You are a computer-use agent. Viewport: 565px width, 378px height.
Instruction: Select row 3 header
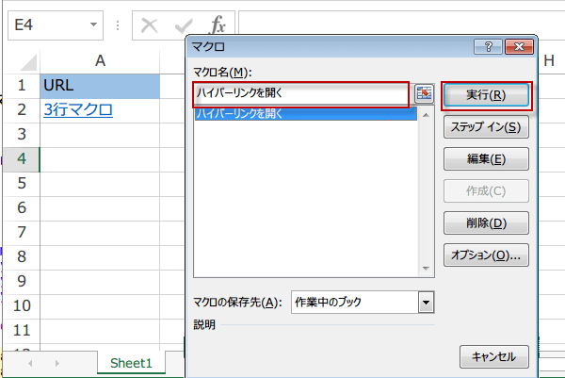click(x=22, y=135)
